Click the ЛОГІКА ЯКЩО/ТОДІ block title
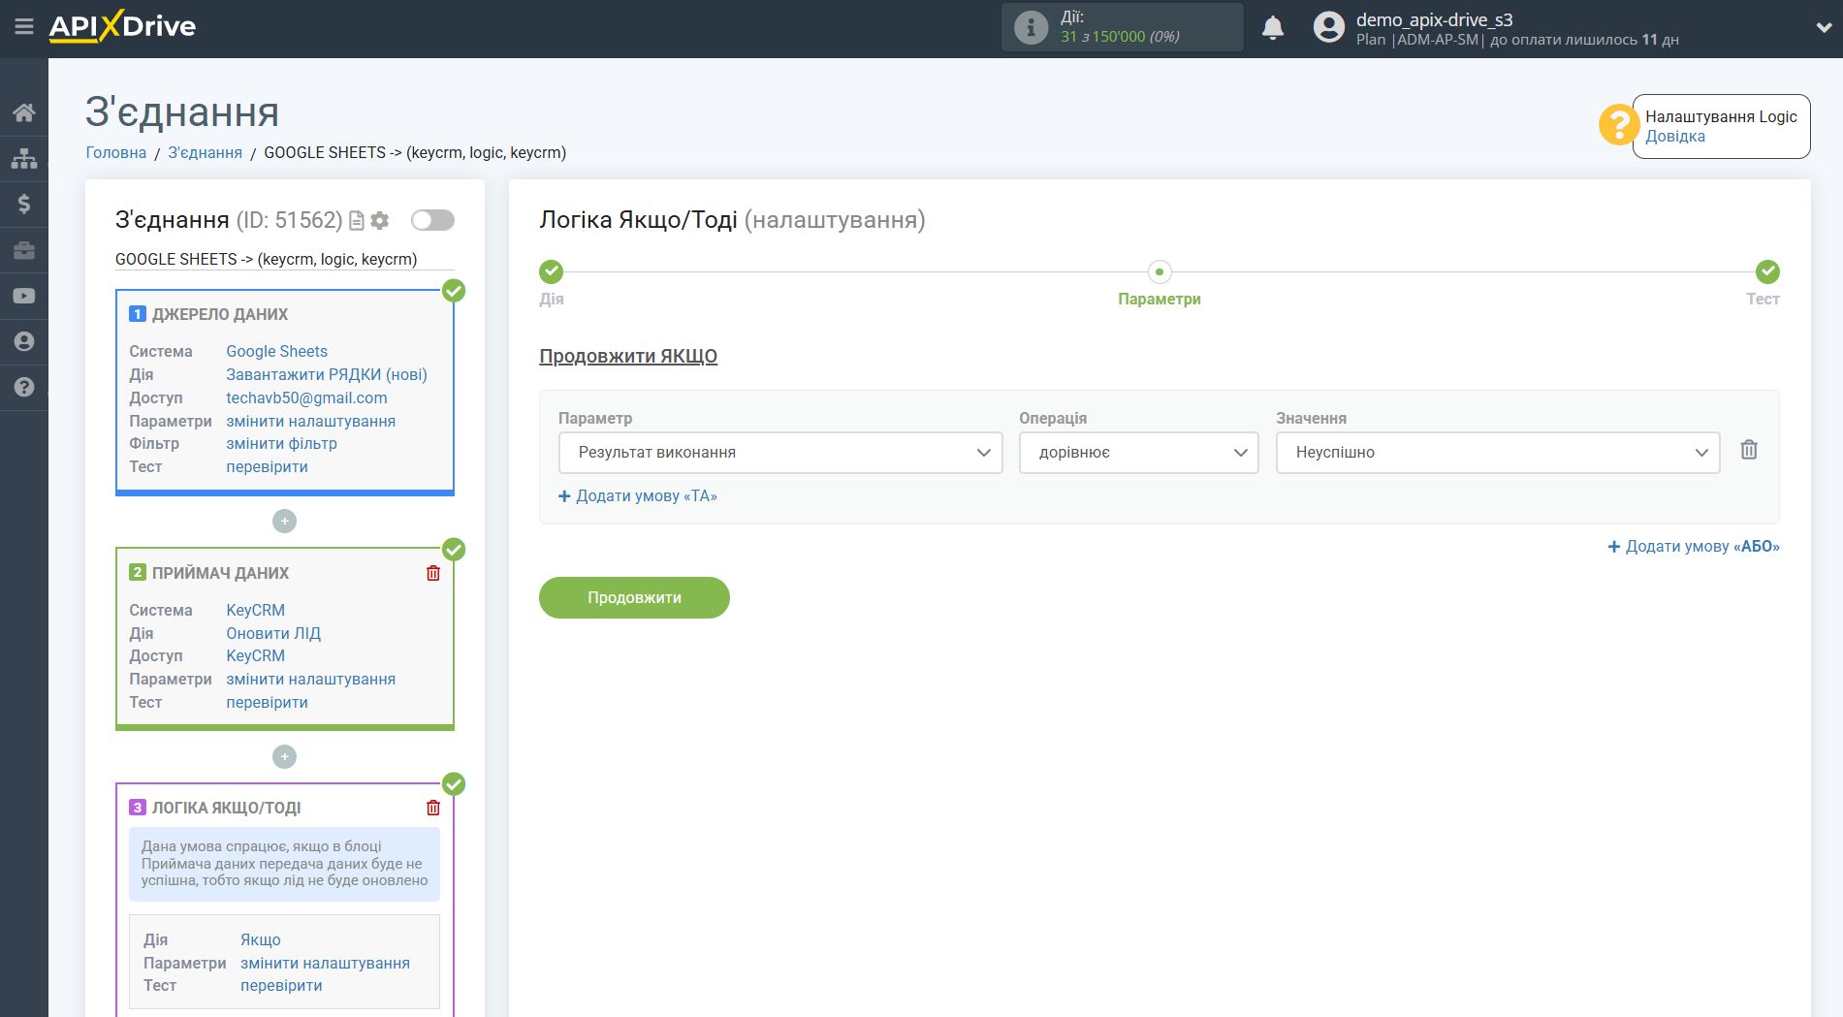 (x=227, y=809)
